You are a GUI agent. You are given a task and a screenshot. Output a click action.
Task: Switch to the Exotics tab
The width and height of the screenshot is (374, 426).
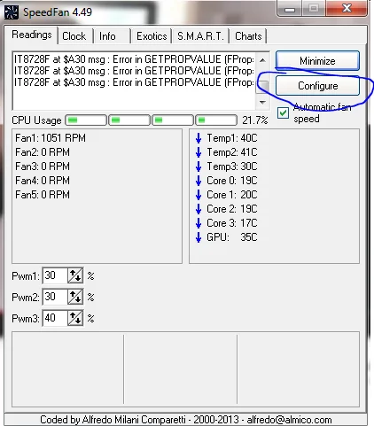[x=152, y=36]
